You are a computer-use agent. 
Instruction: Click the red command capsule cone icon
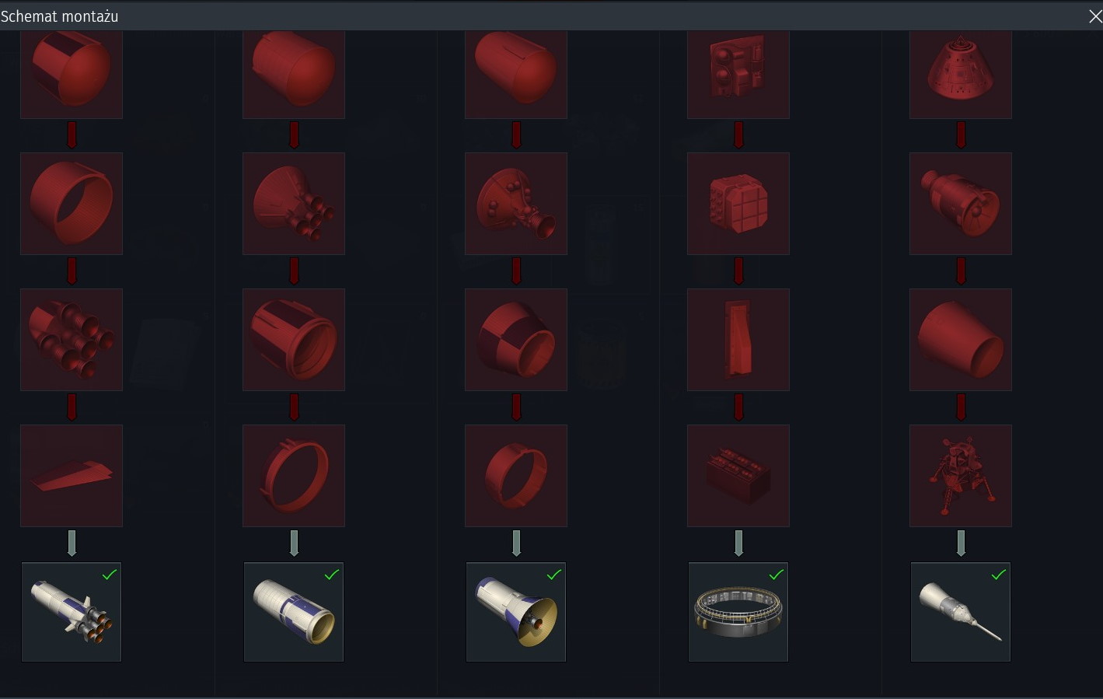pos(961,75)
